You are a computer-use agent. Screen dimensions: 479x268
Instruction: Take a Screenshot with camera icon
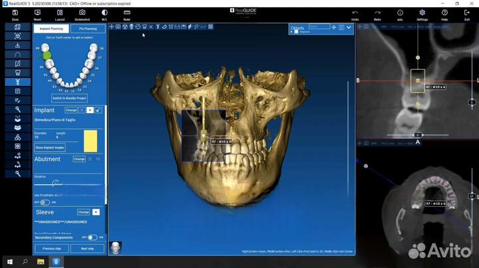click(82, 13)
